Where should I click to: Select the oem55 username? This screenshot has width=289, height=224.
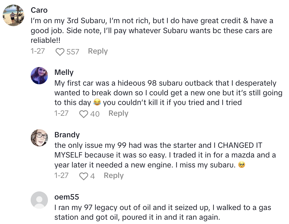coord(66,197)
